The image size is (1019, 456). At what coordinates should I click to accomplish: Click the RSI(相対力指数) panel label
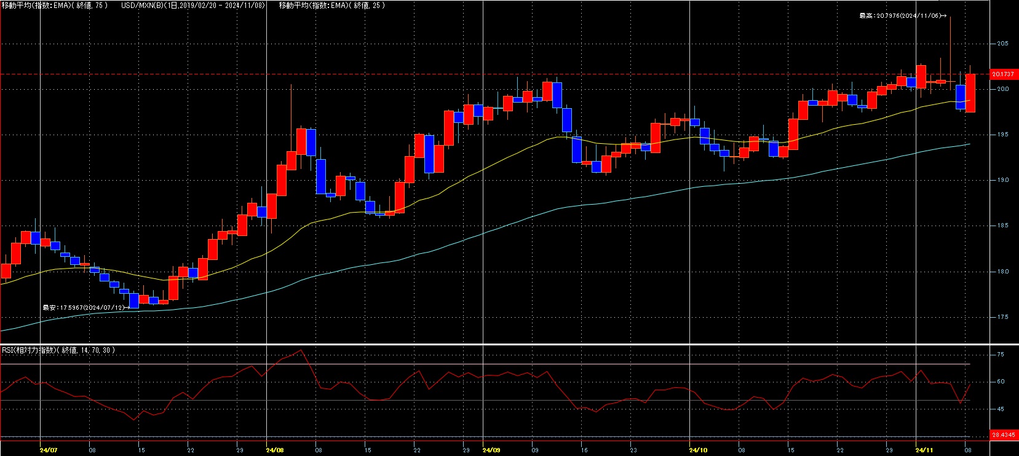coord(58,350)
